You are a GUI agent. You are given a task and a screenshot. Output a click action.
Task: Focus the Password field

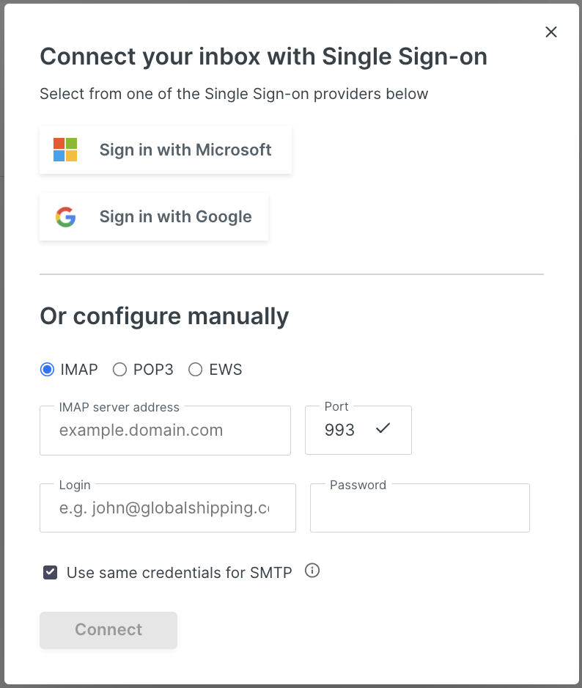pyautogui.click(x=420, y=508)
